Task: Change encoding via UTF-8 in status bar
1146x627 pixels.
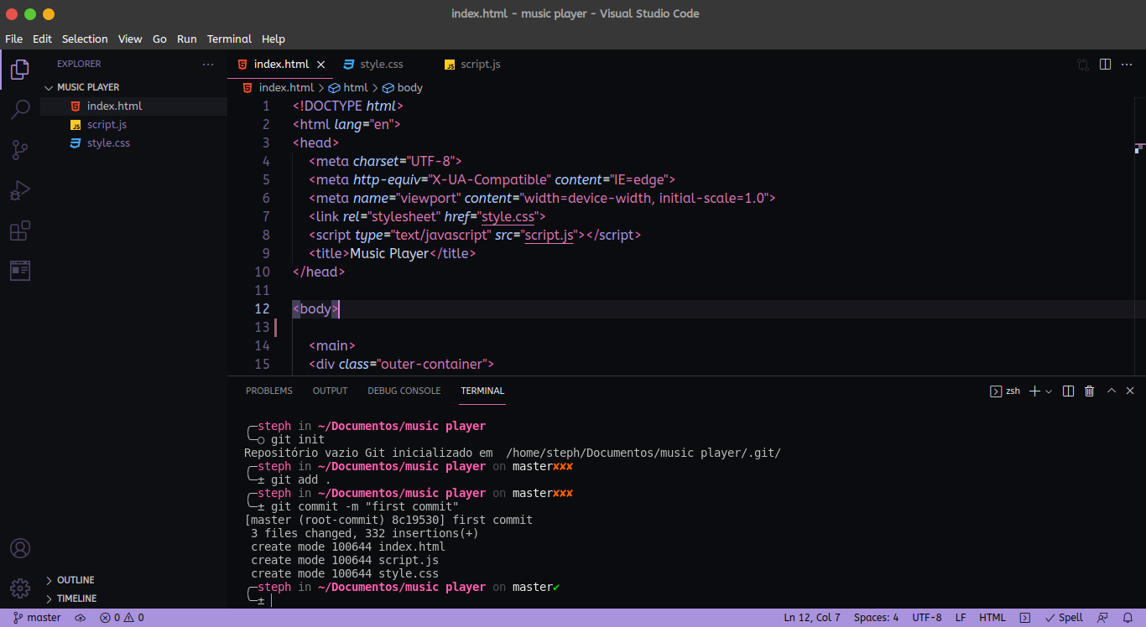Action: [x=927, y=618]
